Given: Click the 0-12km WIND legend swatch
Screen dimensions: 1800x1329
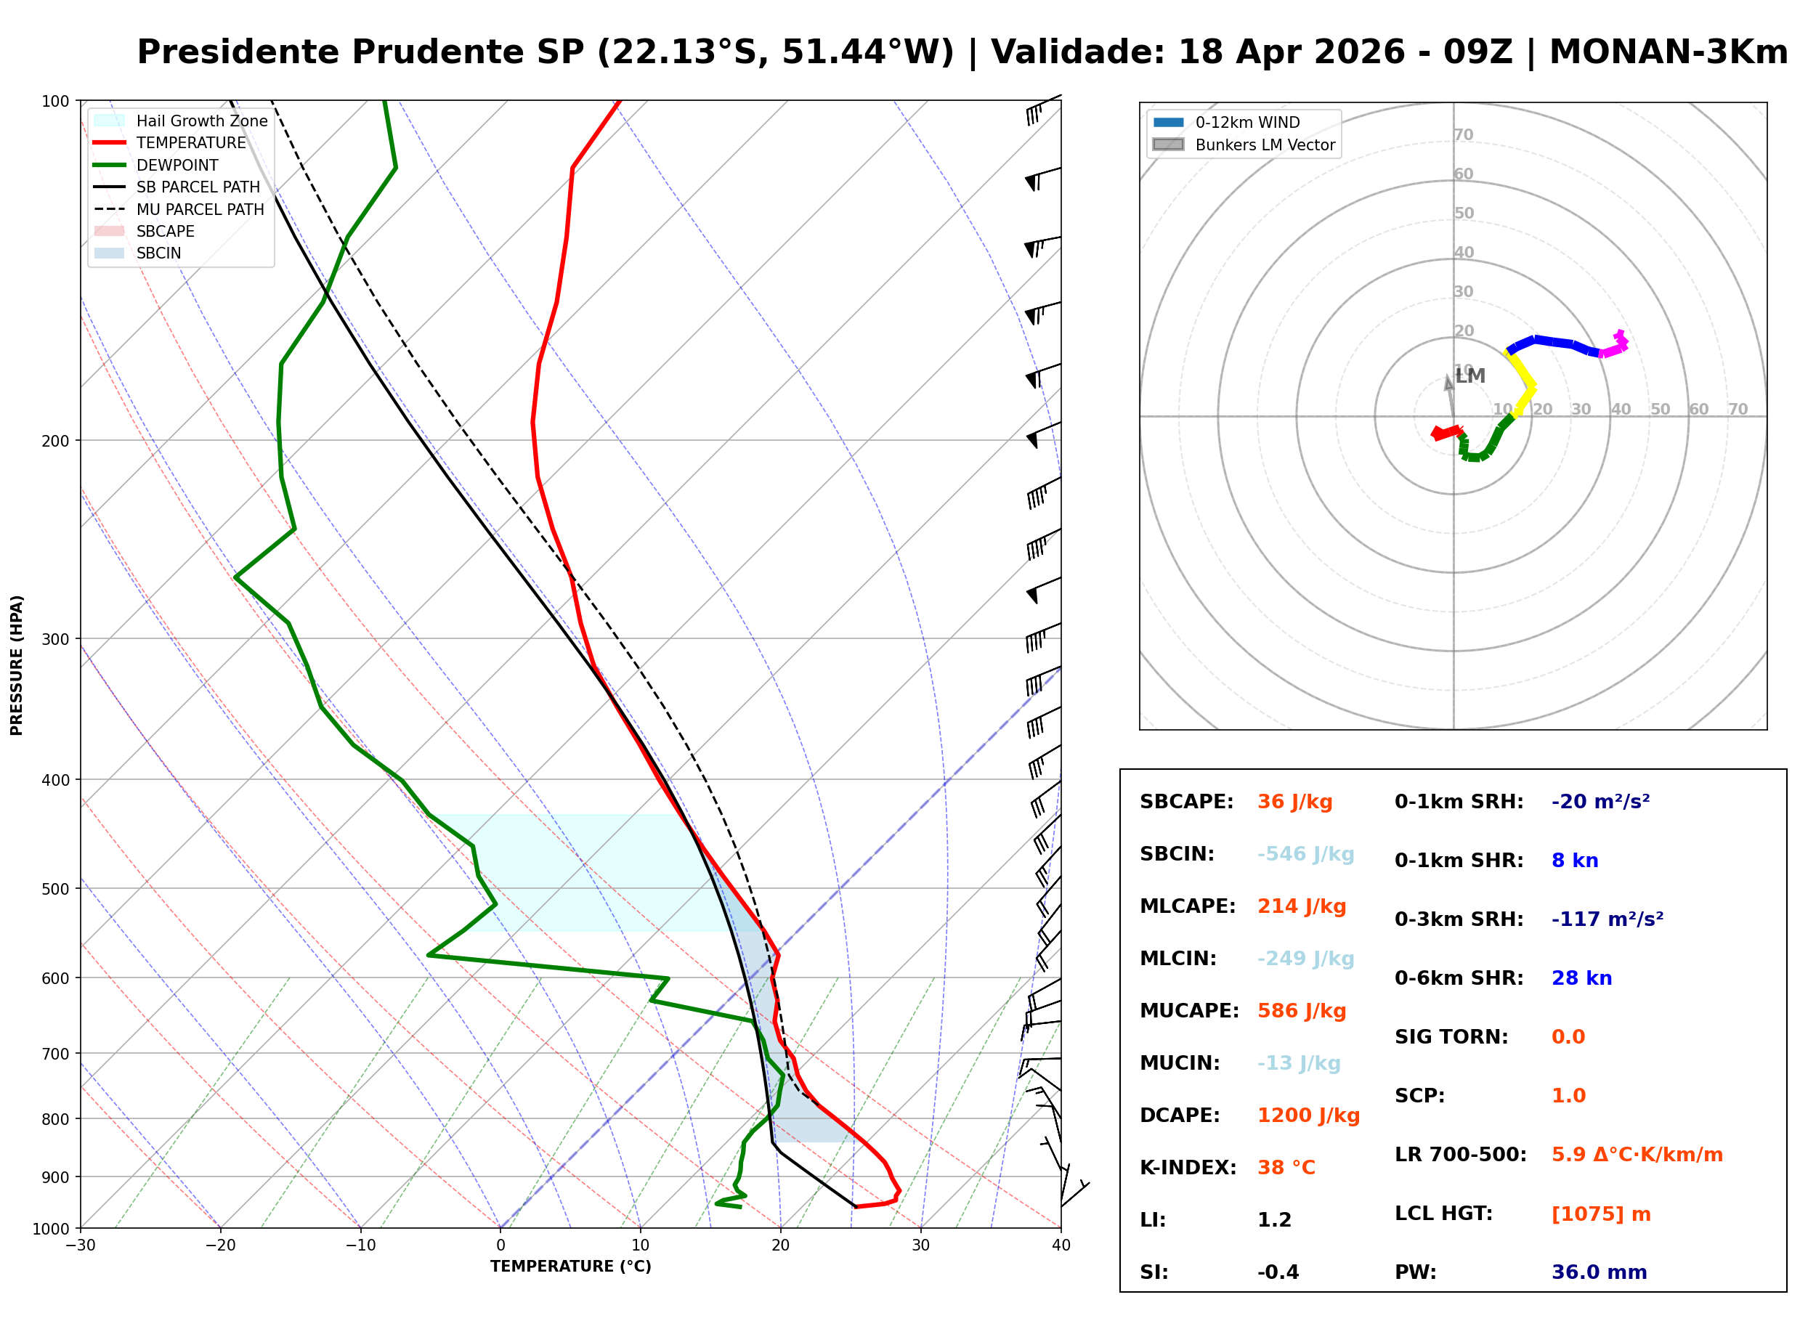Looking at the screenshot, I should click(1168, 122).
